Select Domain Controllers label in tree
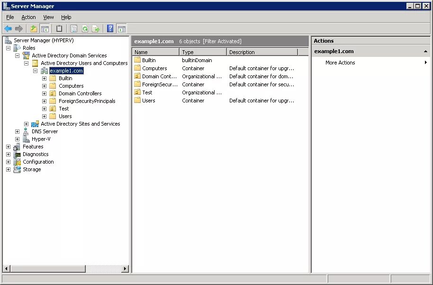Screen dimensions: 433x285 [x=80, y=93]
